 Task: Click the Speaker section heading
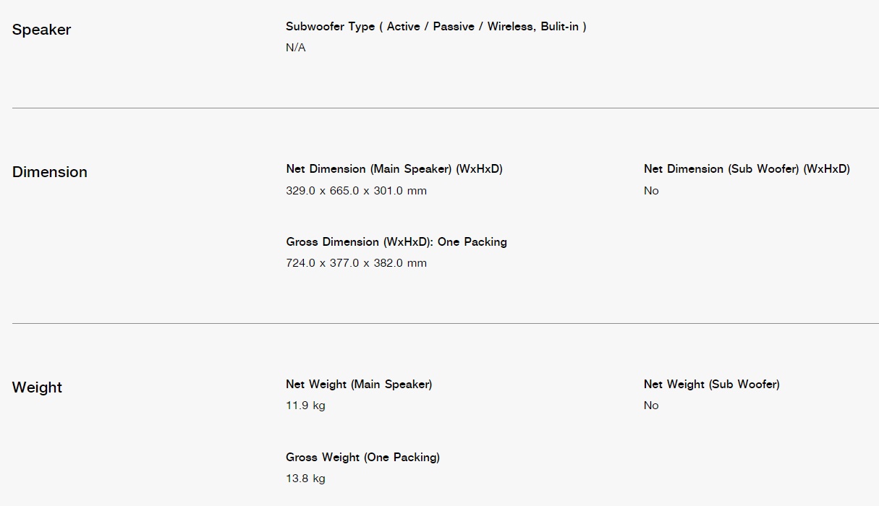[x=41, y=30]
